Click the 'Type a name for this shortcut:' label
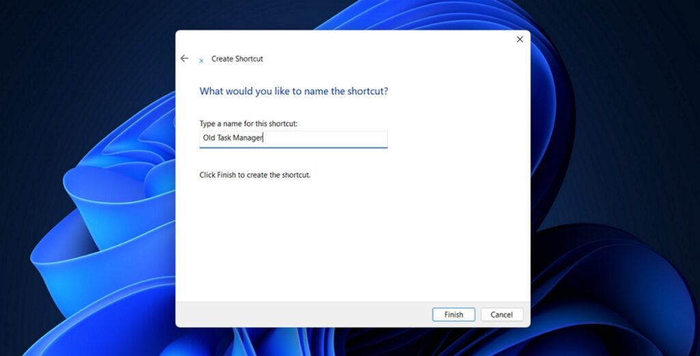The width and height of the screenshot is (700, 356). pos(248,124)
